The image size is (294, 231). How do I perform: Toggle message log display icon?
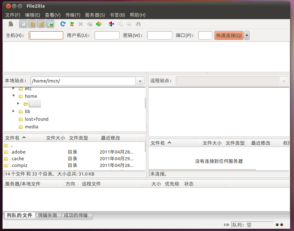click(23, 24)
